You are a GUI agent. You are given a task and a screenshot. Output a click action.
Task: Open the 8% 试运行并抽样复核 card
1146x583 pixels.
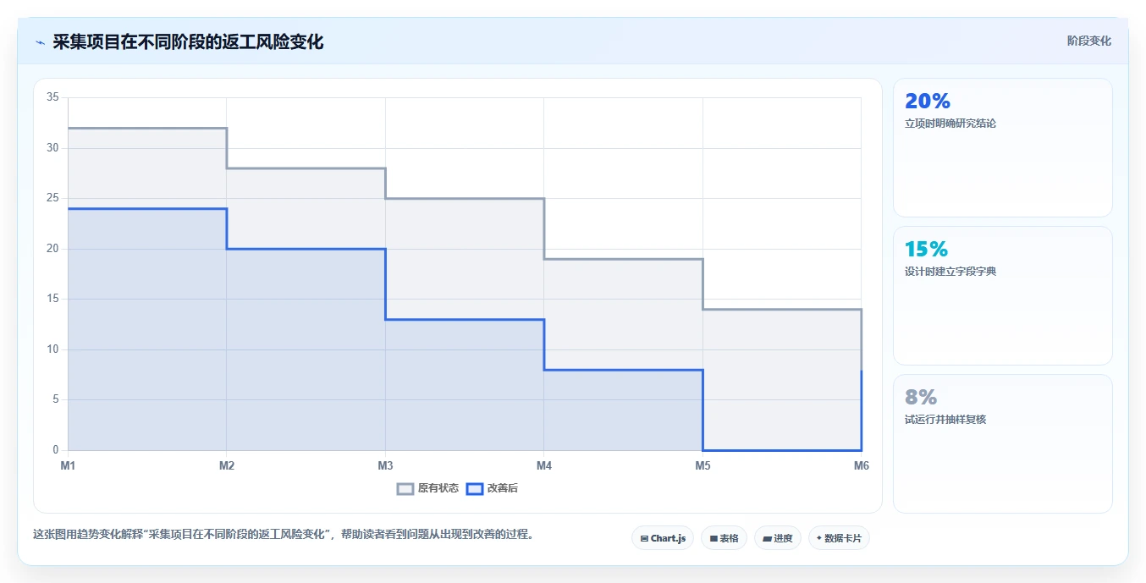click(x=1003, y=443)
